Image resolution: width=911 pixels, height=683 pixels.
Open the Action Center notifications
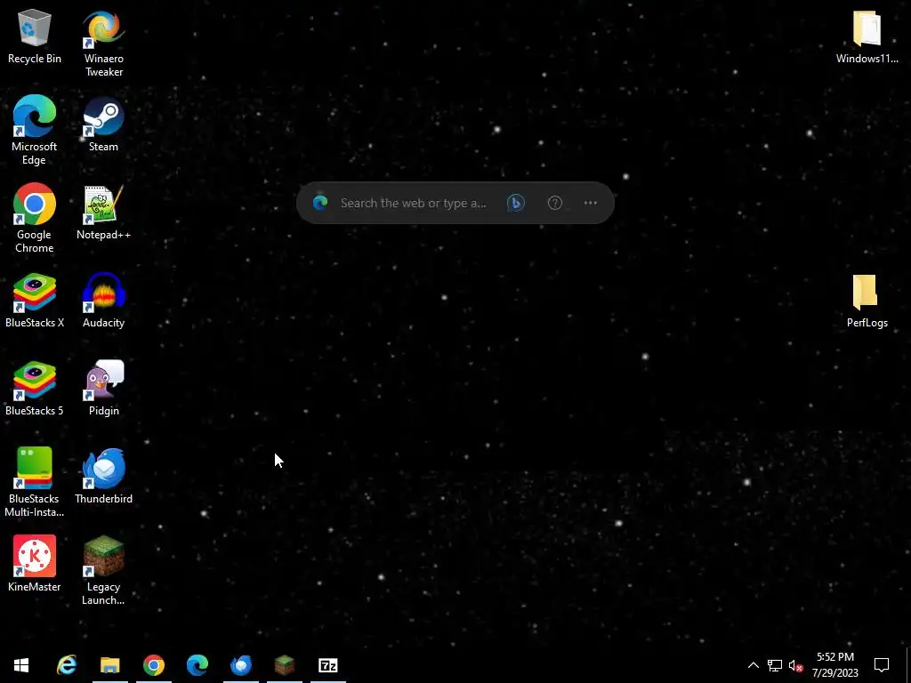882,665
